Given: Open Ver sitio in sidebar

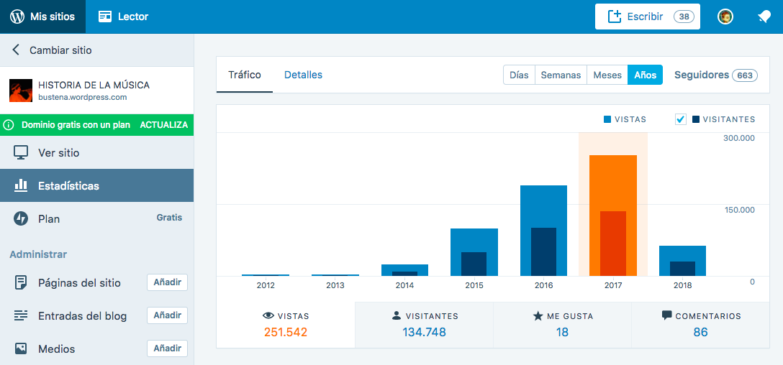Looking at the screenshot, I should [x=97, y=152].
